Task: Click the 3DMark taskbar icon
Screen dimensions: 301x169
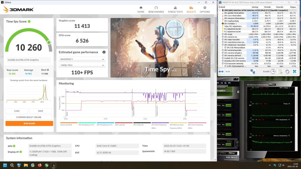Action: [53, 165]
